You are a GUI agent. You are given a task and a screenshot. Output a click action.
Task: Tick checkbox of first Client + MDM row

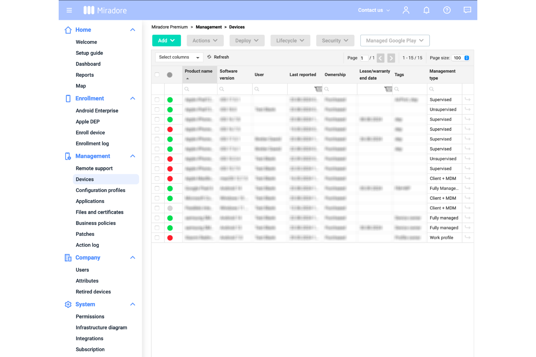click(157, 178)
